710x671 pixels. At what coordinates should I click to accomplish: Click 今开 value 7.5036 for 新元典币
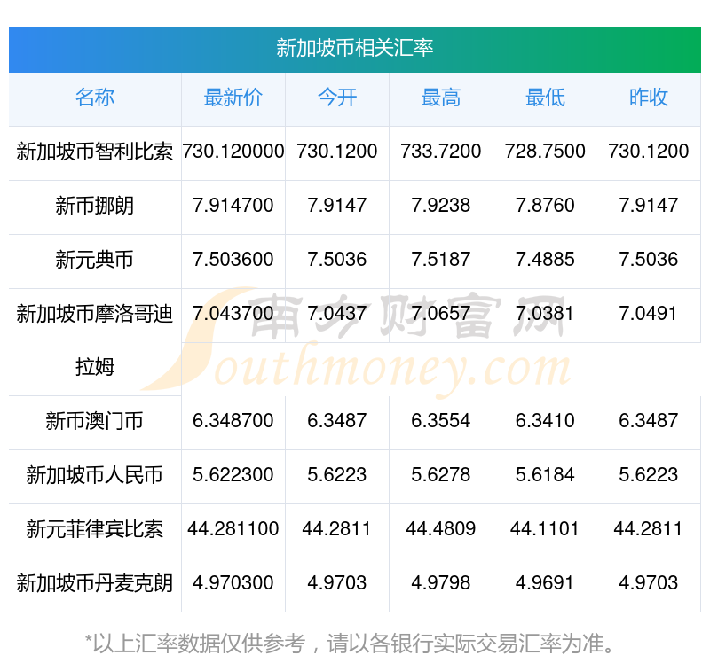click(337, 260)
